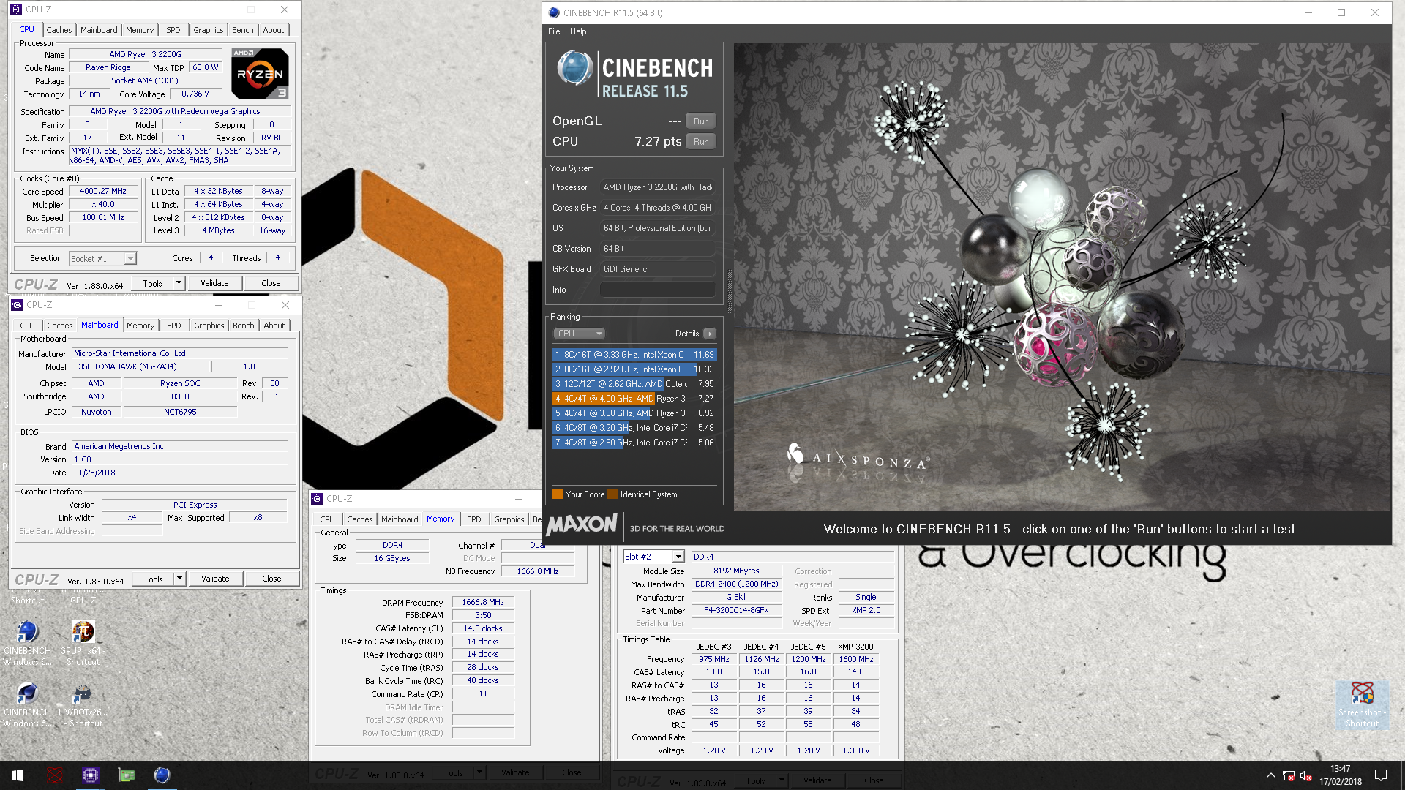
Task: Click the rendered spheres scene preview
Action: tap(1062, 276)
